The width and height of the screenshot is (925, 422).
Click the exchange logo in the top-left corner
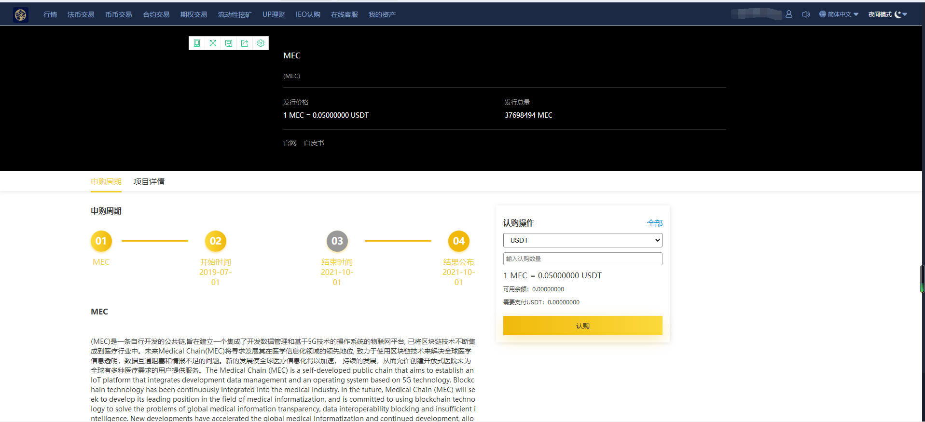pyautogui.click(x=20, y=15)
